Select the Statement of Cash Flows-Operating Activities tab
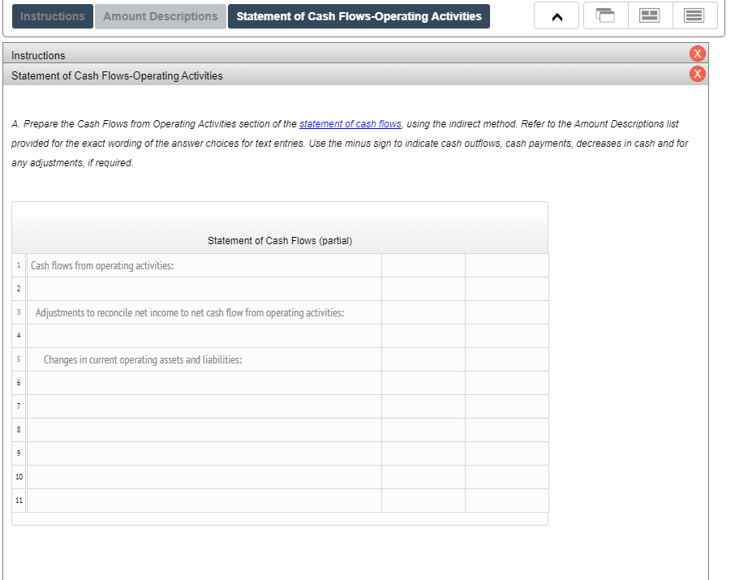The image size is (735, 580). pos(359,15)
